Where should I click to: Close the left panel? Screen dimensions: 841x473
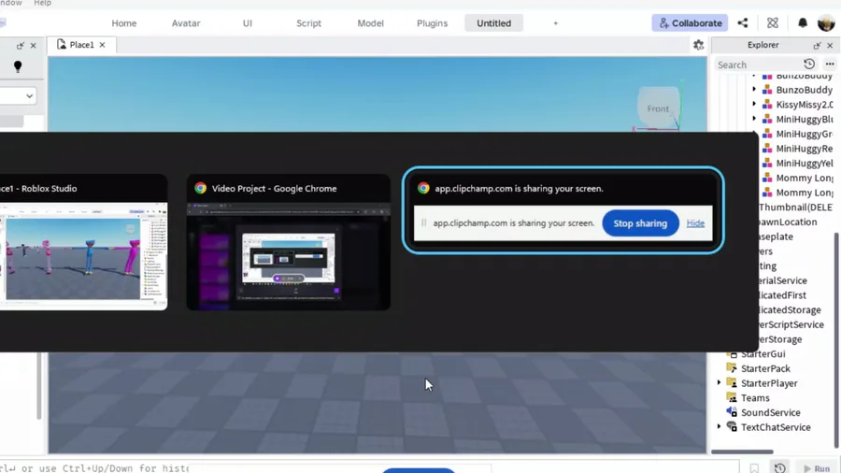pyautogui.click(x=34, y=46)
